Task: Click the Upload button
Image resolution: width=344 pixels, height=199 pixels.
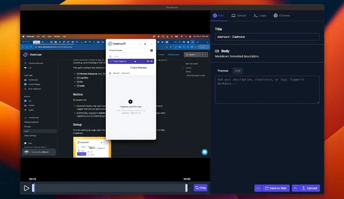Action: coord(309,188)
